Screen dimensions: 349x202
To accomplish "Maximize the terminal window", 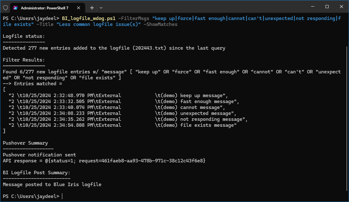I will tap(327, 7).
